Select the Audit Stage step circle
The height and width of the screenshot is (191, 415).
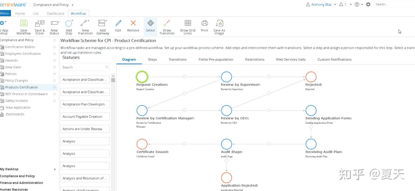(x=227, y=144)
